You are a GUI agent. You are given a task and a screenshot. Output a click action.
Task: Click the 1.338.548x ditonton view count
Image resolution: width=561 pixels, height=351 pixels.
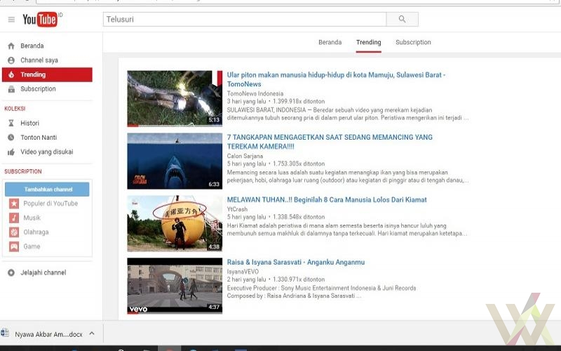(x=299, y=217)
